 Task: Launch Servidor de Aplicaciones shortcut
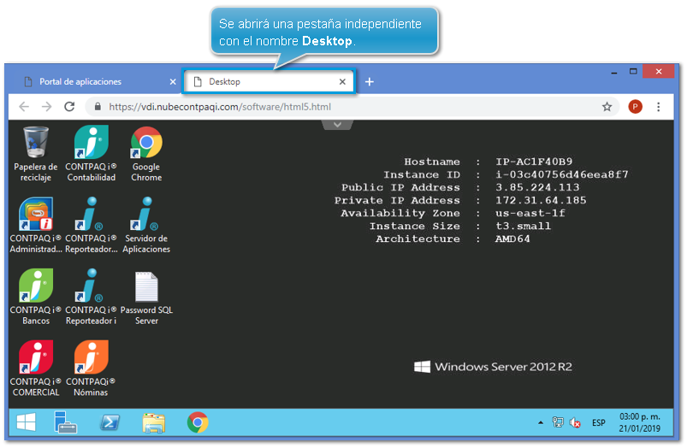tap(146, 226)
